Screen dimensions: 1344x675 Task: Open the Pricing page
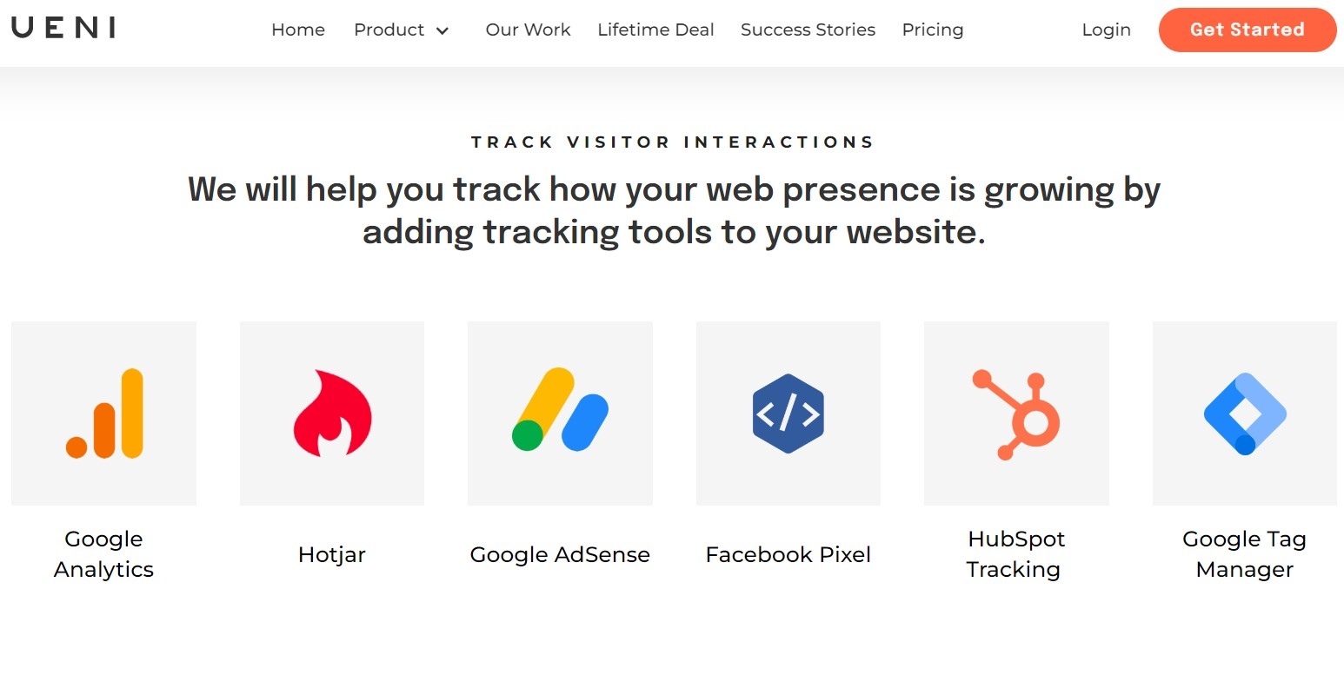[933, 30]
